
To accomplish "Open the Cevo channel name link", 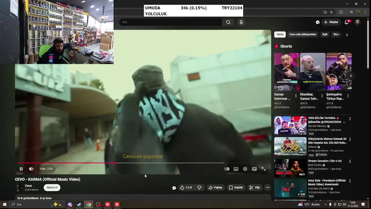I will (28, 186).
